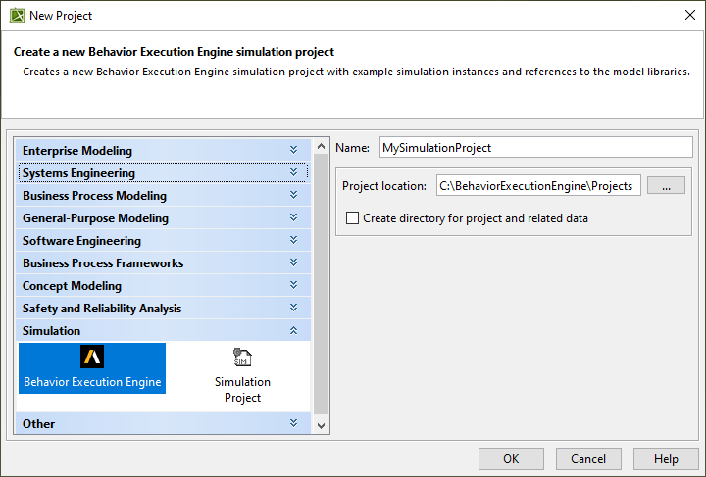The height and width of the screenshot is (477, 706).
Task: Click the category list scroll down arrow
Action: [321, 425]
